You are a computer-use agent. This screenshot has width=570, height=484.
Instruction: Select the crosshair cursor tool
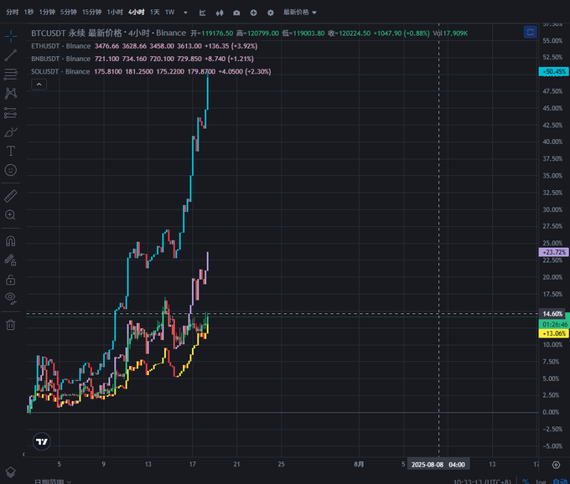(11, 36)
